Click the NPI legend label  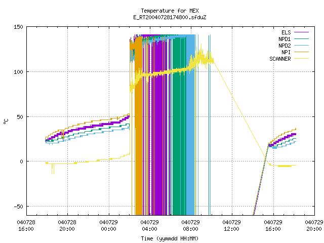pyautogui.click(x=286, y=52)
